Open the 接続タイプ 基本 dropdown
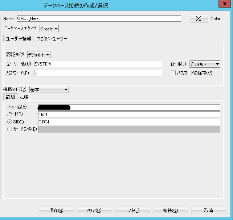The image size is (233, 220). 49,89
